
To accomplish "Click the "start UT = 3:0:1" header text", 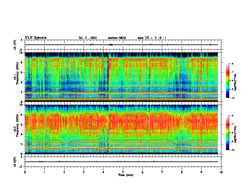I will pyautogui.click(x=152, y=38).
